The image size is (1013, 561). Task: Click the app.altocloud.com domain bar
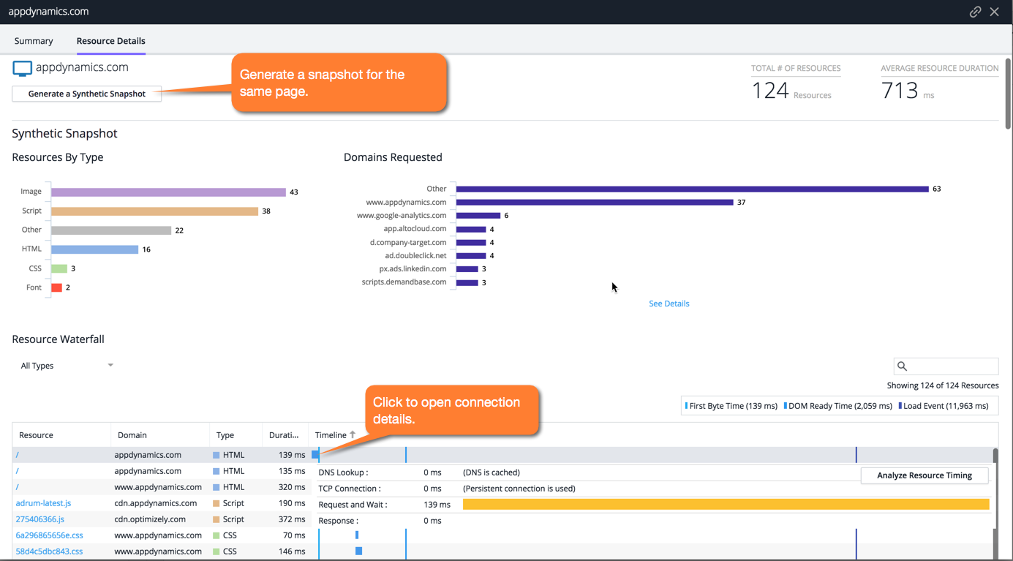point(471,229)
